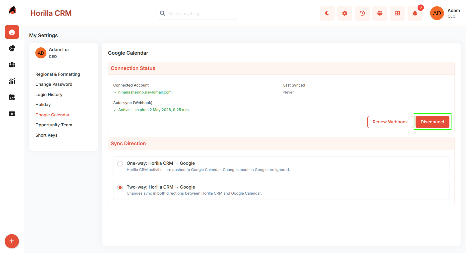Screen dimensions: 466x253
Task: Click the connected account email nihanasherinp.ns@gmail.com
Action: (145, 92)
